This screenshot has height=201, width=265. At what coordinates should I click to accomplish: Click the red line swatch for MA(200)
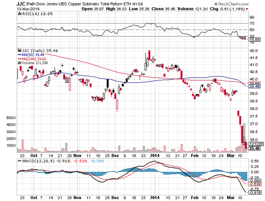(19, 59)
